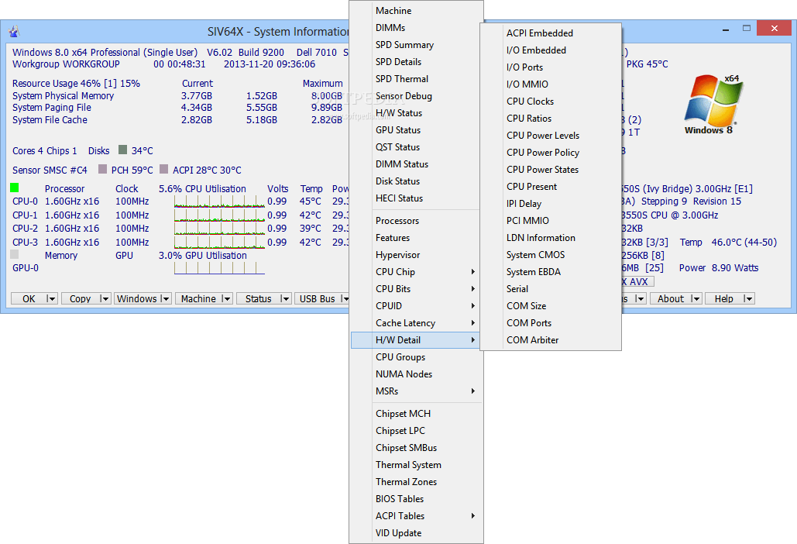Choose BIOS Tables menu entry

click(x=416, y=499)
